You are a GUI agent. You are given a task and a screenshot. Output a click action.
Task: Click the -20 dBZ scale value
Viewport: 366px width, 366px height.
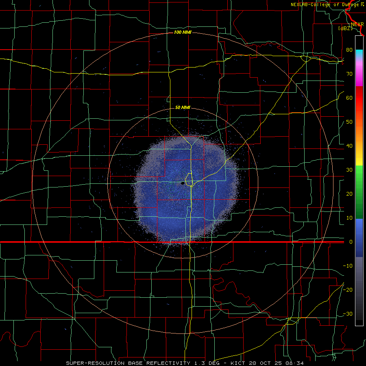pos(348,290)
